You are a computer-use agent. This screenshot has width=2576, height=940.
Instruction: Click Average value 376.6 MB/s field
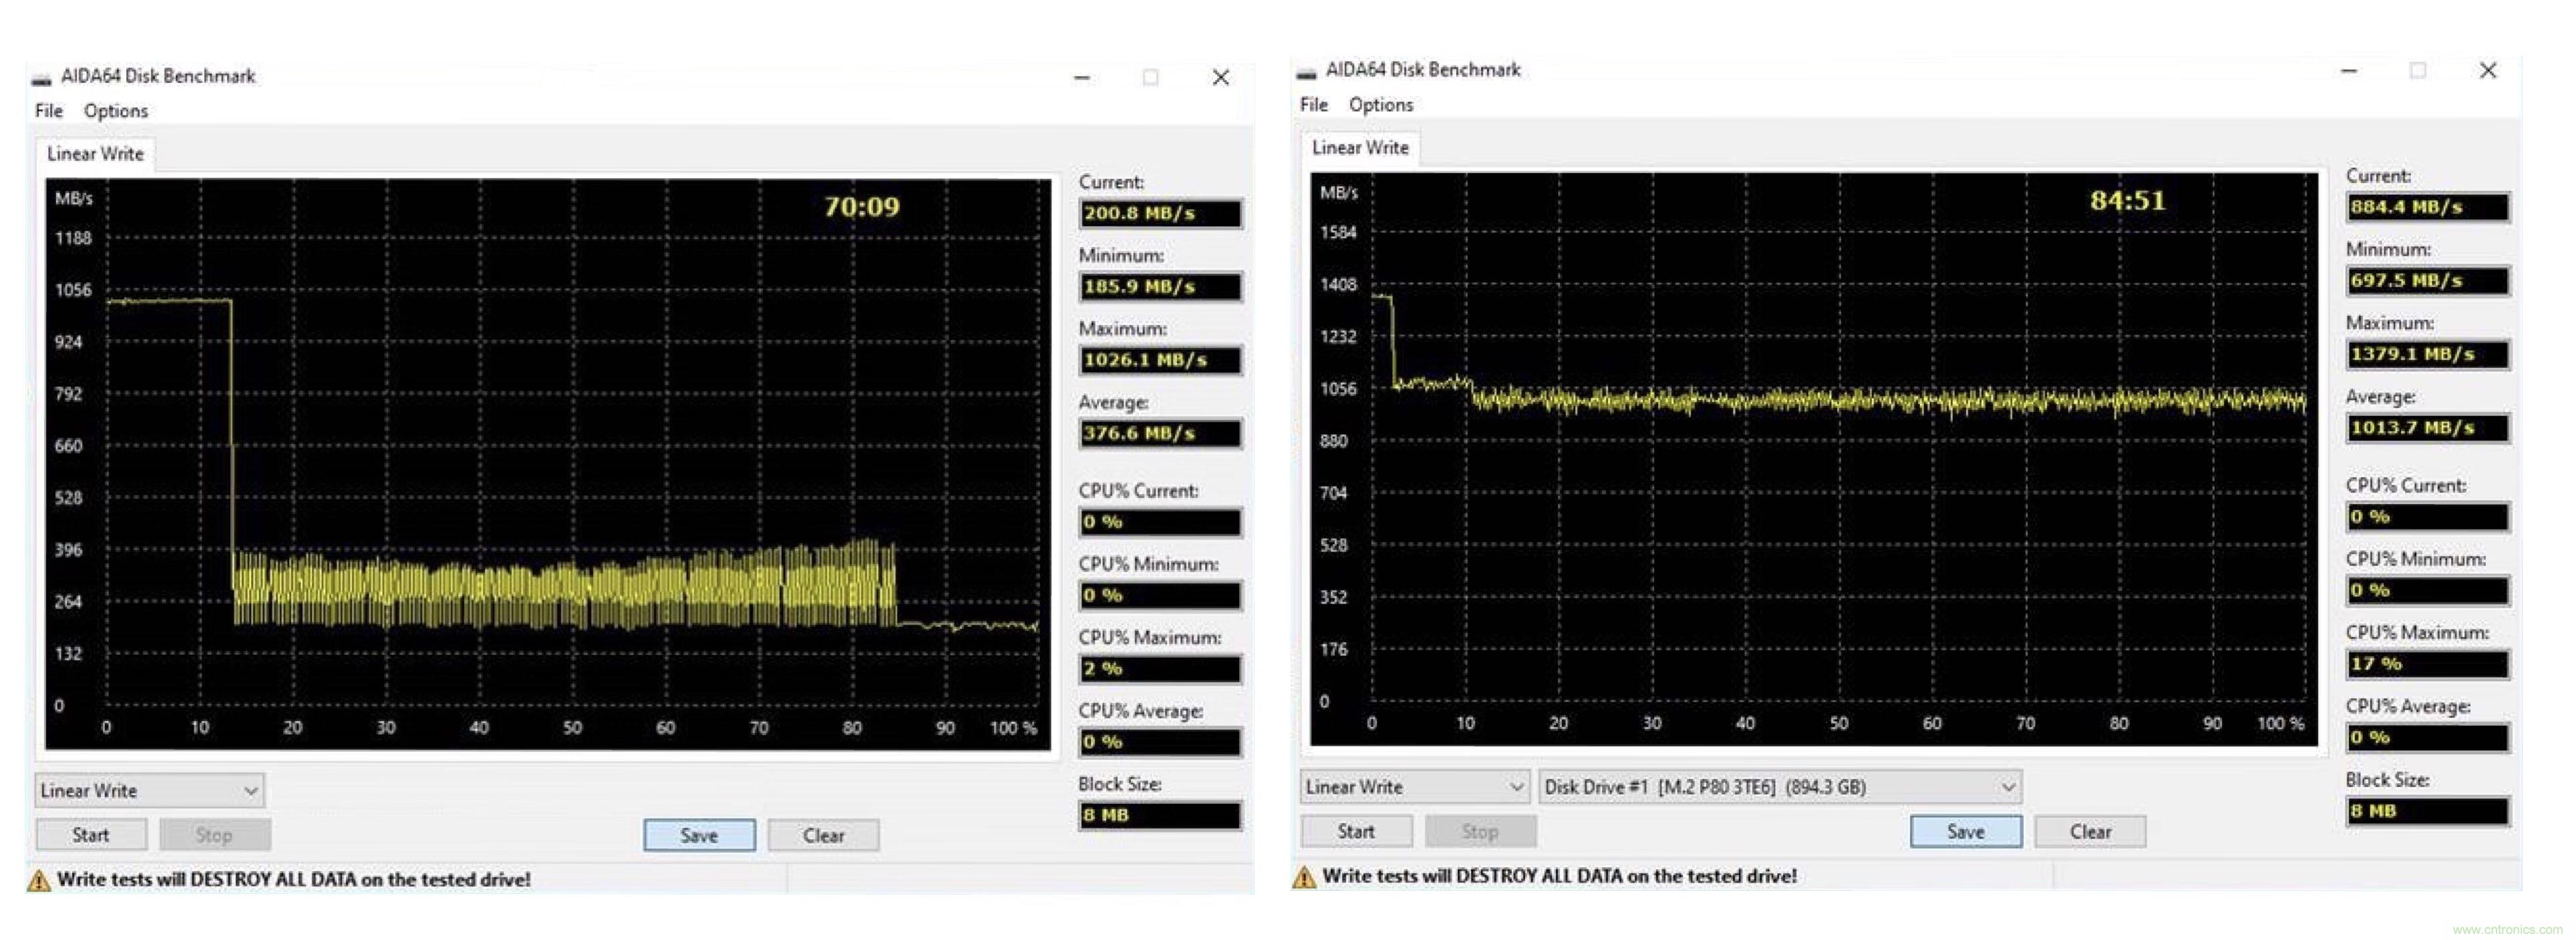[x=1160, y=433]
